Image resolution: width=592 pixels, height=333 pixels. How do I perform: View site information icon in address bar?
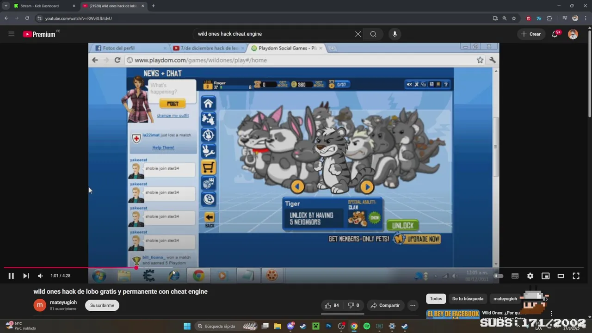point(39,18)
